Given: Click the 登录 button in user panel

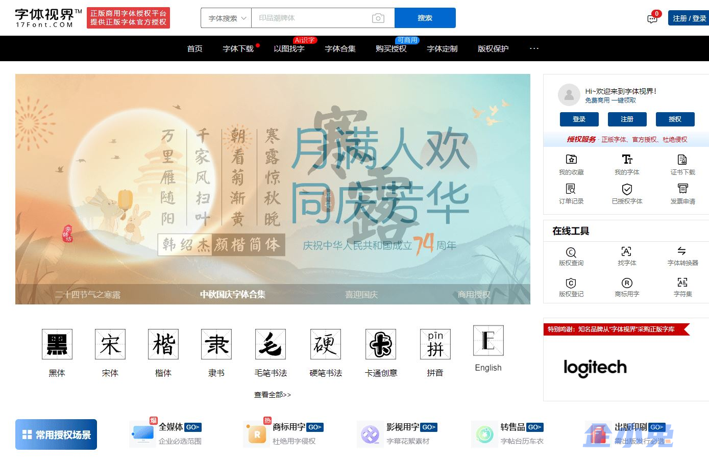Looking at the screenshot, I should click(579, 119).
